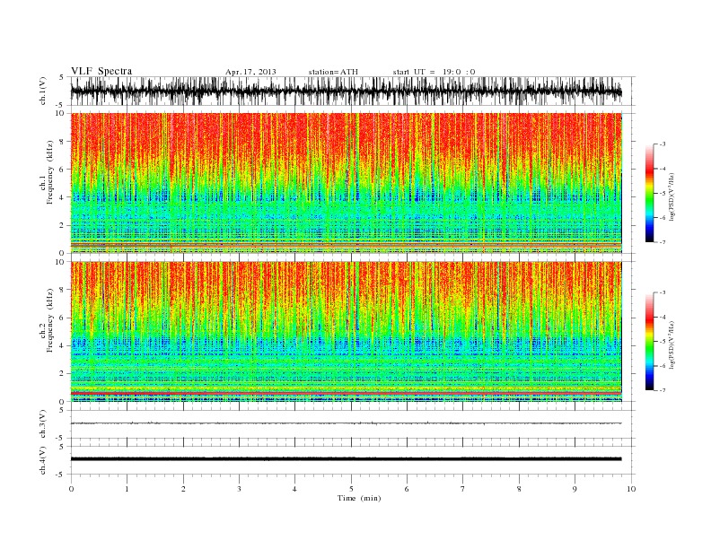Click the ch.1 voltage waveform trace
The height and width of the screenshot is (549, 711).
point(346,91)
